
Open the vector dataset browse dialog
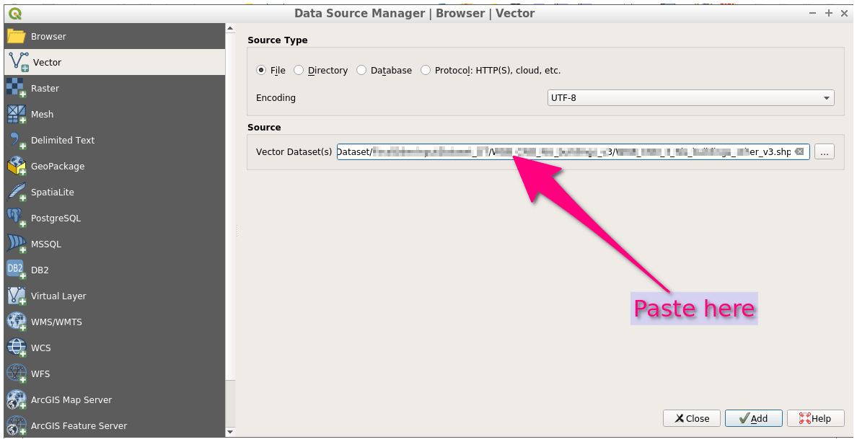(x=824, y=151)
